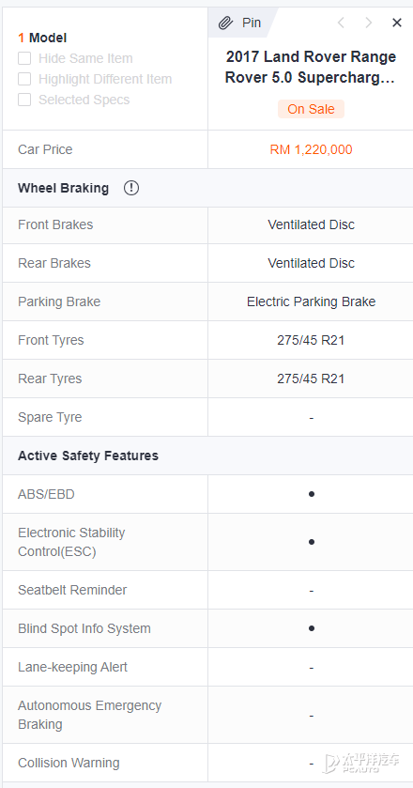Select the Autonomous Emergency Braking row
Screen dimensions: 413x788
tap(207, 715)
